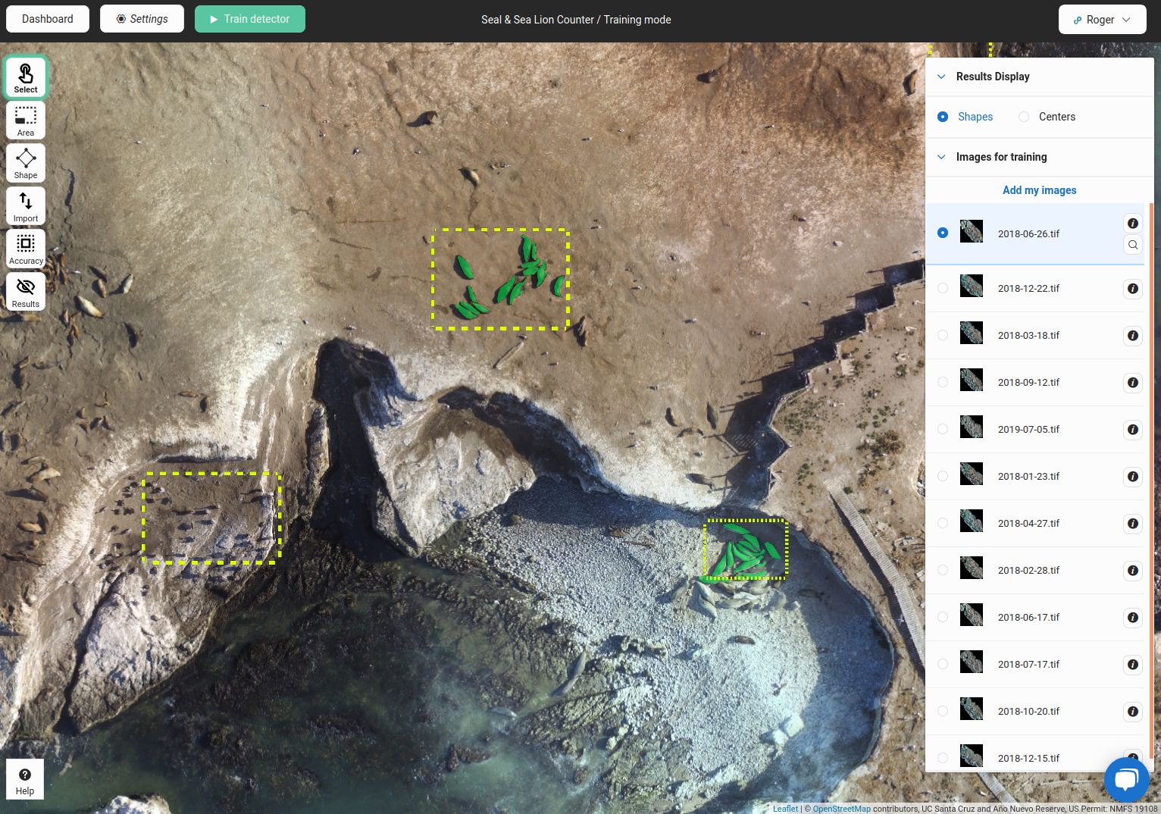Select the 2018-06-17.tif radio button

tap(943, 617)
